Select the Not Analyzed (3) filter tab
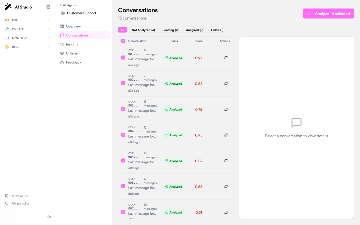The image size is (360, 225). pos(143,30)
